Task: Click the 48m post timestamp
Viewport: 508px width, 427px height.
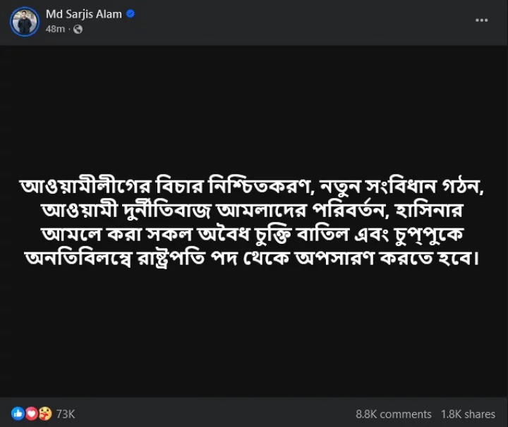Action: pyautogui.click(x=55, y=29)
